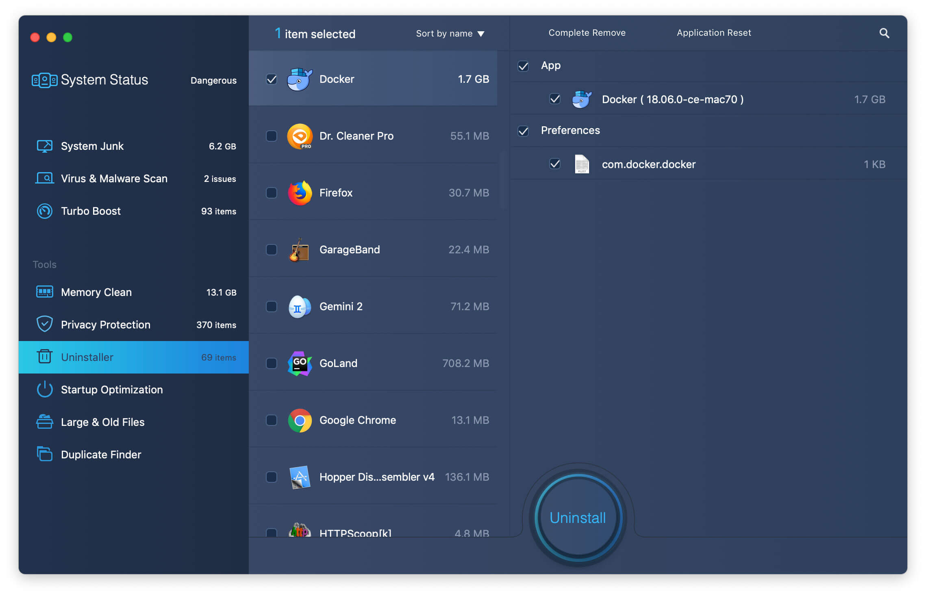Select the Virus & Malware Scan icon
Screen dimensions: 926x596
pos(44,178)
